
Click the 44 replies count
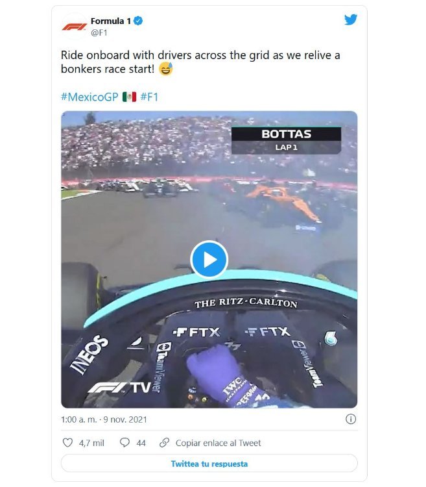tap(141, 443)
